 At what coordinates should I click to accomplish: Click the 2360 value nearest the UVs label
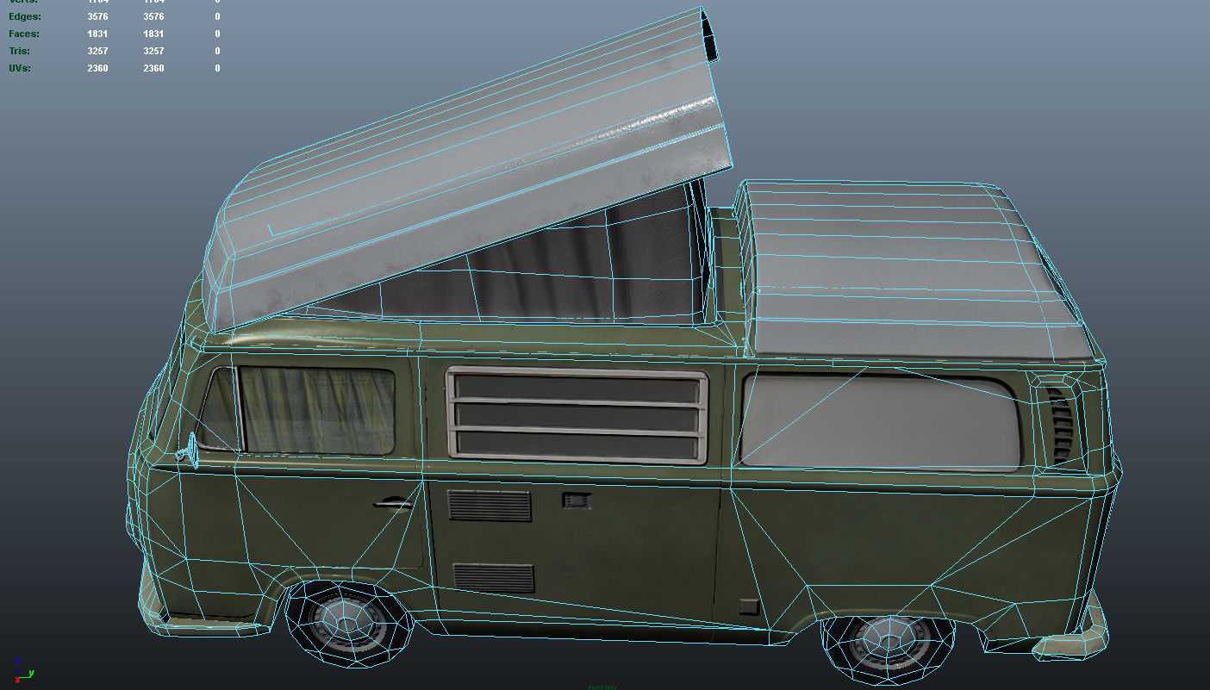[97, 68]
